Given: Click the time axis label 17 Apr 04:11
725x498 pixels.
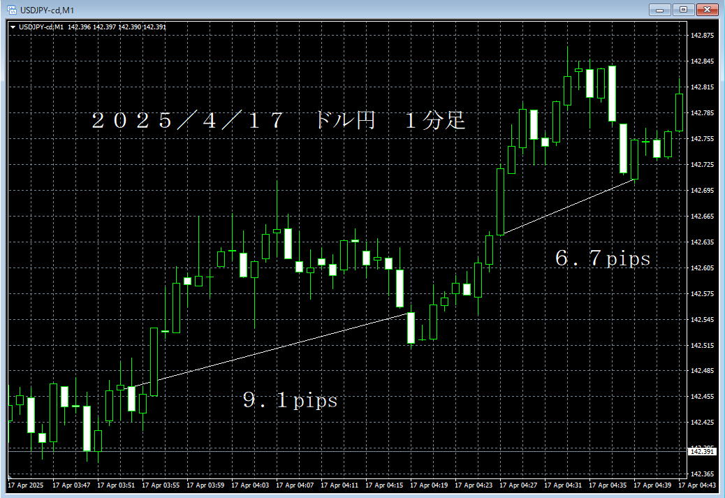Looking at the screenshot, I should pos(339,485).
